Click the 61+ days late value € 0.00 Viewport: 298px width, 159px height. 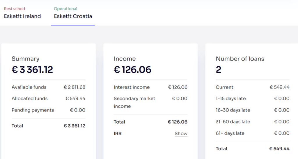282,133
